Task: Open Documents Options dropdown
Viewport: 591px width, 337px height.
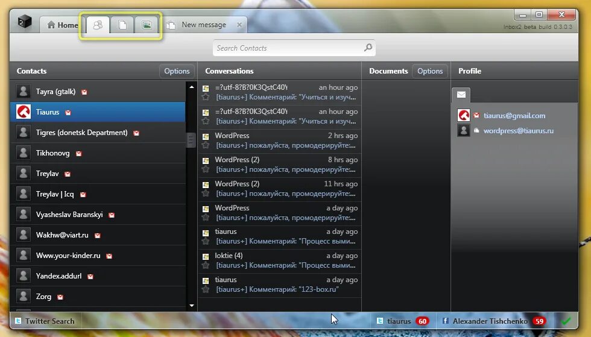Action: click(x=429, y=71)
